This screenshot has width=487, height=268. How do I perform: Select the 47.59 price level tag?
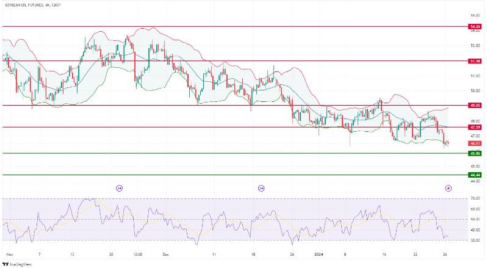[x=475, y=127]
